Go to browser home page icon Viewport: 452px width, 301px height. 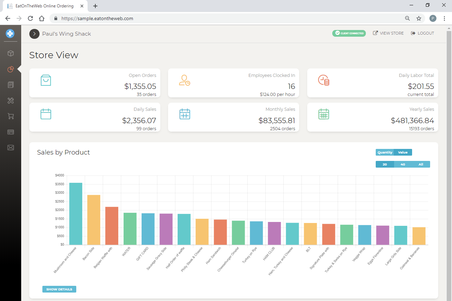42,18
